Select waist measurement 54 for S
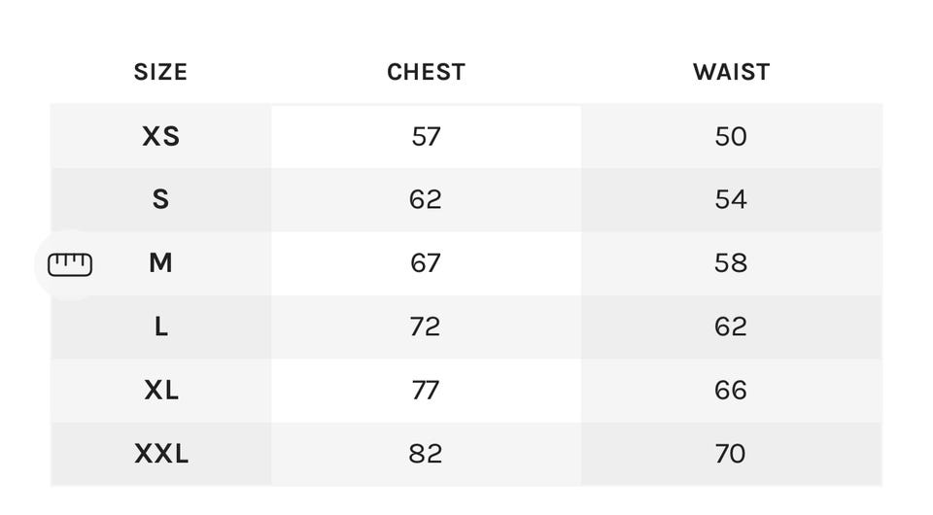The height and width of the screenshot is (515, 933). coord(731,199)
